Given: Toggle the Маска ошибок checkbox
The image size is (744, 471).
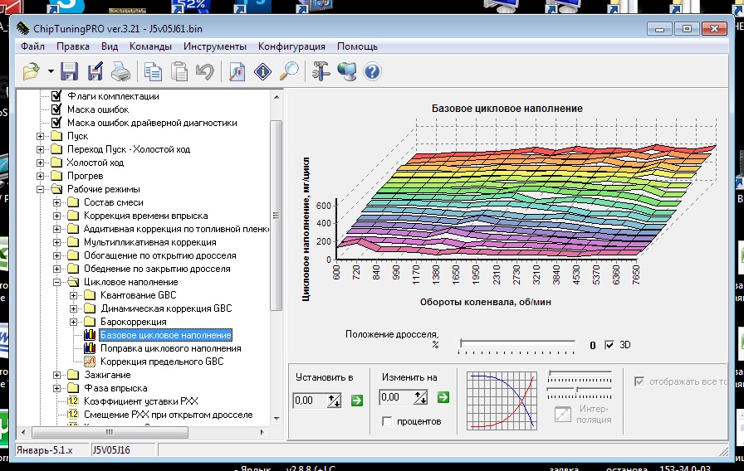Looking at the screenshot, I should (56, 109).
